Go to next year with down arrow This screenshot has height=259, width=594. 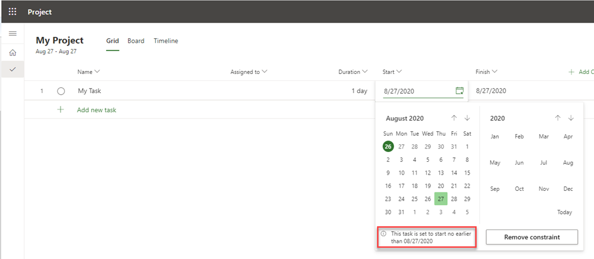pos(571,118)
